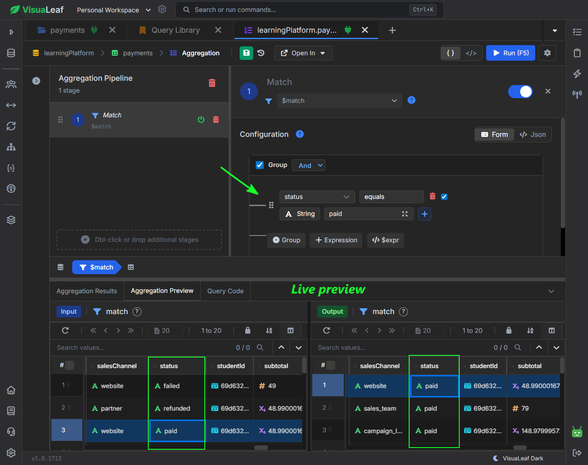
Task: Open a new tab with plus
Action: coord(392,30)
